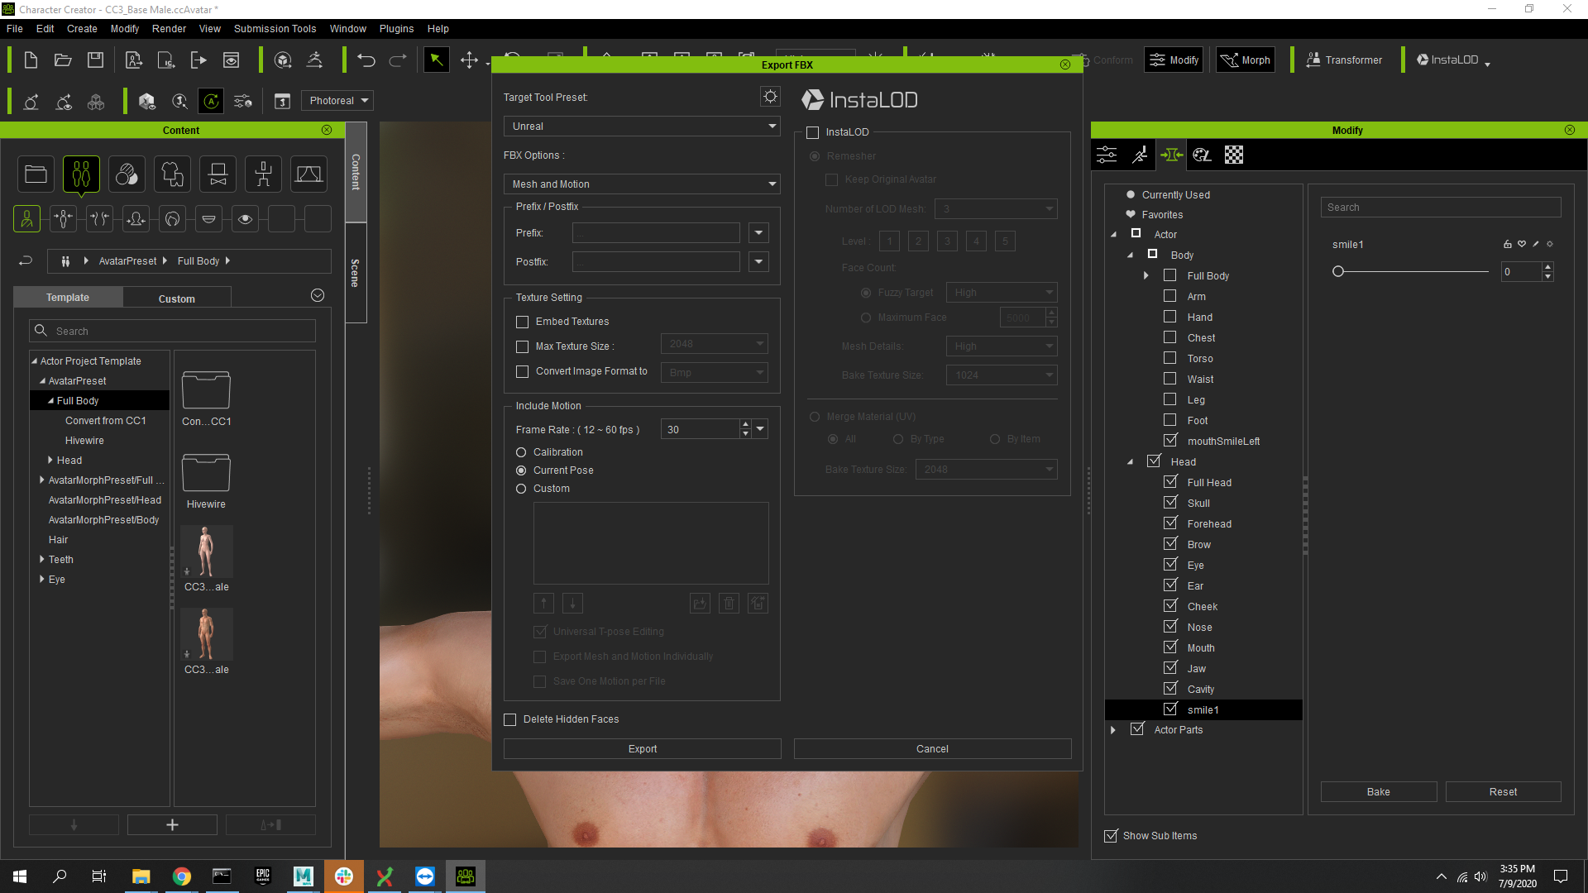Select the Content panel search icon
Viewport: 1588px width, 893px height.
coord(41,331)
